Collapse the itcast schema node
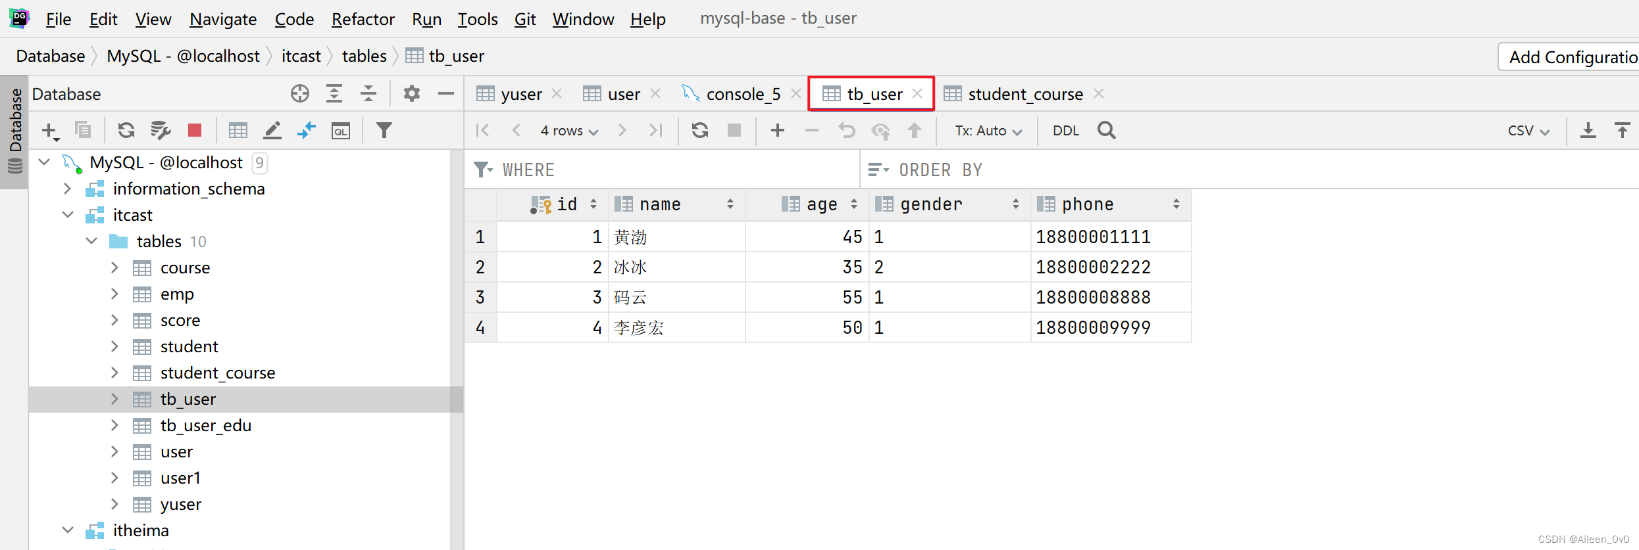The image size is (1639, 550). [68, 214]
